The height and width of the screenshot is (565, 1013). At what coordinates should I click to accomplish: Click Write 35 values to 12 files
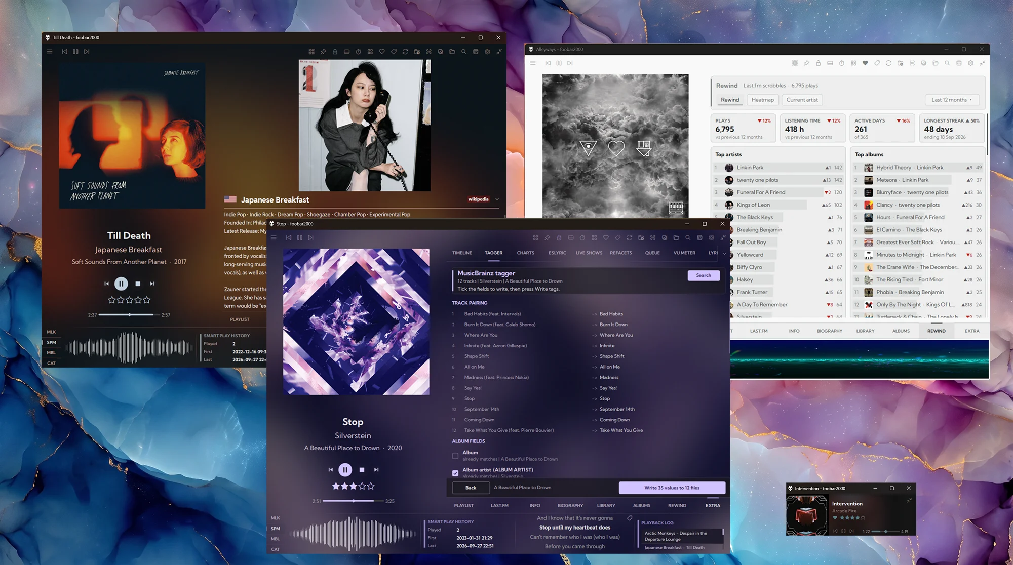point(672,488)
